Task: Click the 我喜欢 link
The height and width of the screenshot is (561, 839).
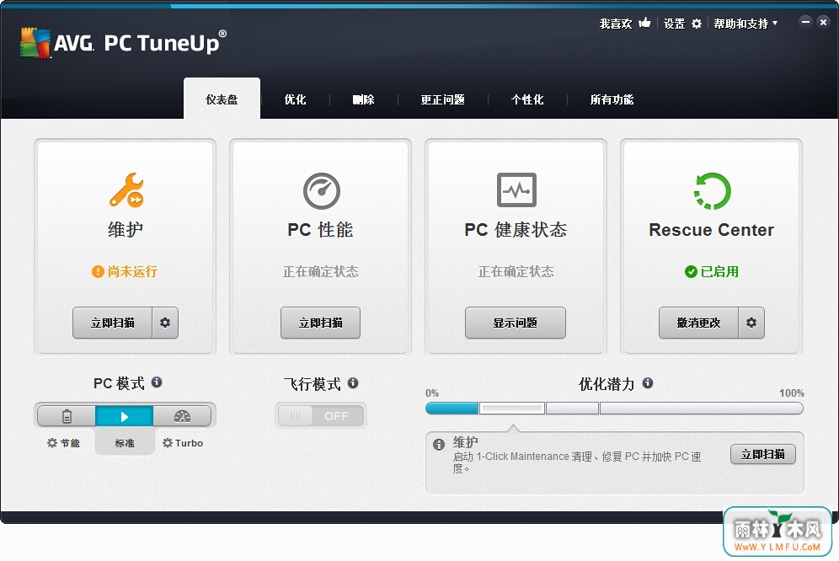Action: click(616, 24)
